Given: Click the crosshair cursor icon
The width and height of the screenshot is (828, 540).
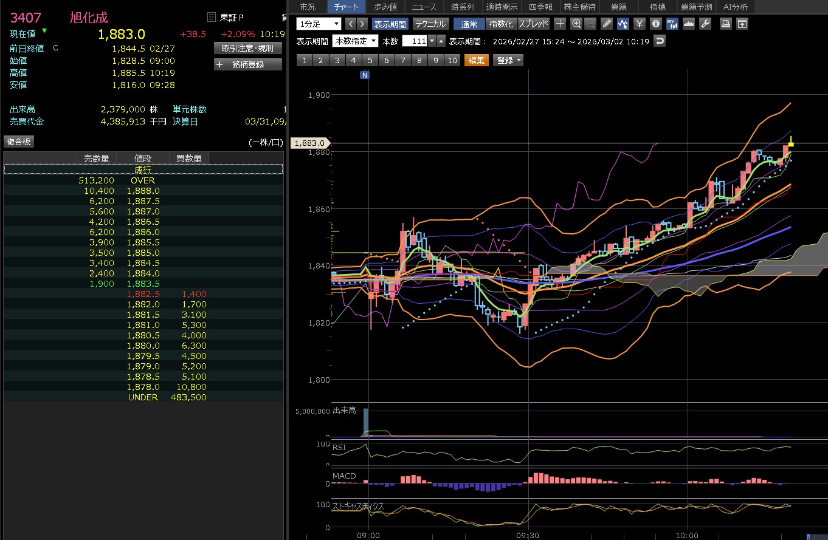Looking at the screenshot, I should (560, 24).
